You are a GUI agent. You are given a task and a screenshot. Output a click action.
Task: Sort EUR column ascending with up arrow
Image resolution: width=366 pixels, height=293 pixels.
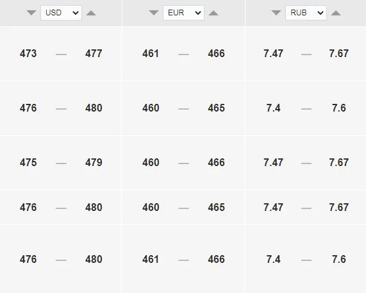(x=213, y=13)
